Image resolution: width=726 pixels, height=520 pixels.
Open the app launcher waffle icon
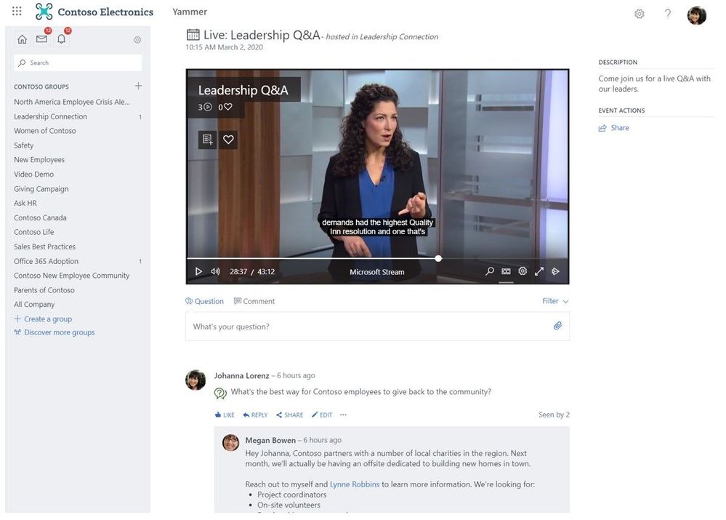pyautogui.click(x=17, y=11)
